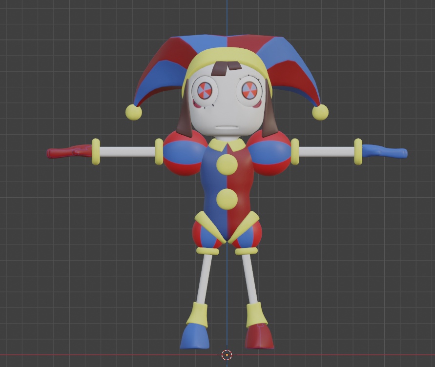The width and height of the screenshot is (435, 367).
Task: Select the upper yellow chest button
Action: pos(227,164)
